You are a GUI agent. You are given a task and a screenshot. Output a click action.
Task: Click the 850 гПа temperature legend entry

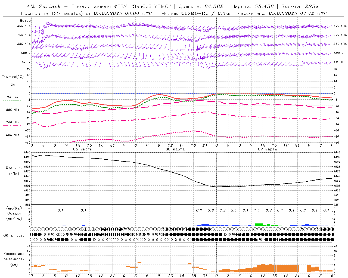[x=13, y=110]
